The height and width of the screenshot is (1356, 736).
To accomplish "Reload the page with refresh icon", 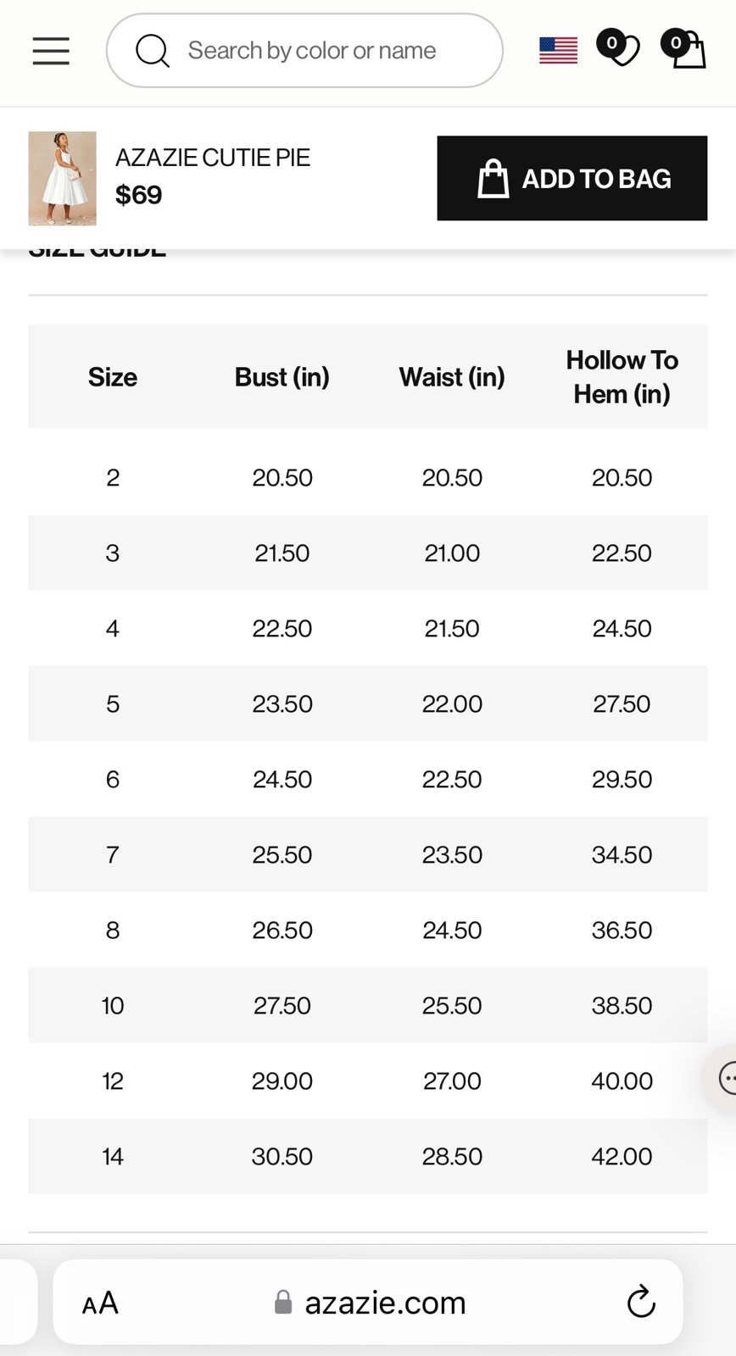I will tap(641, 1302).
